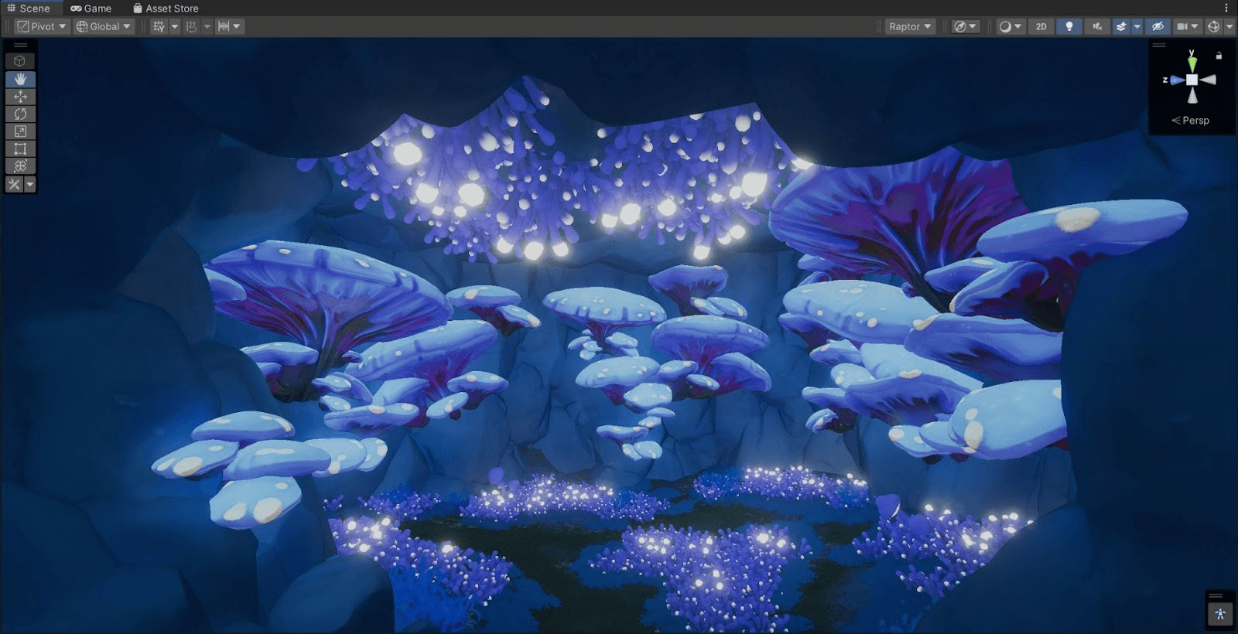
Task: Click the green Y axis gizmo cone
Action: 1192,62
